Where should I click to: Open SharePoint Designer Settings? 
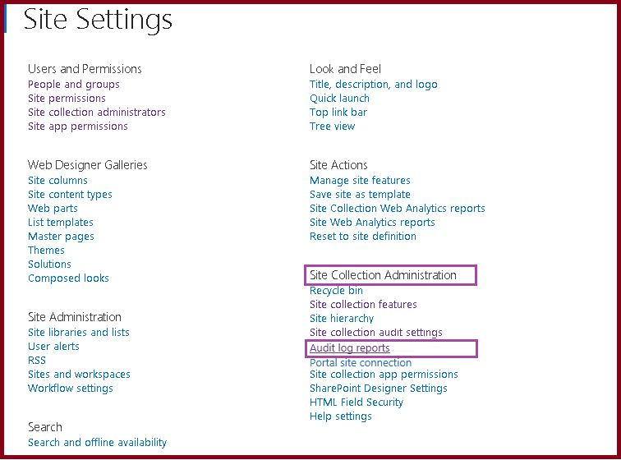point(378,389)
